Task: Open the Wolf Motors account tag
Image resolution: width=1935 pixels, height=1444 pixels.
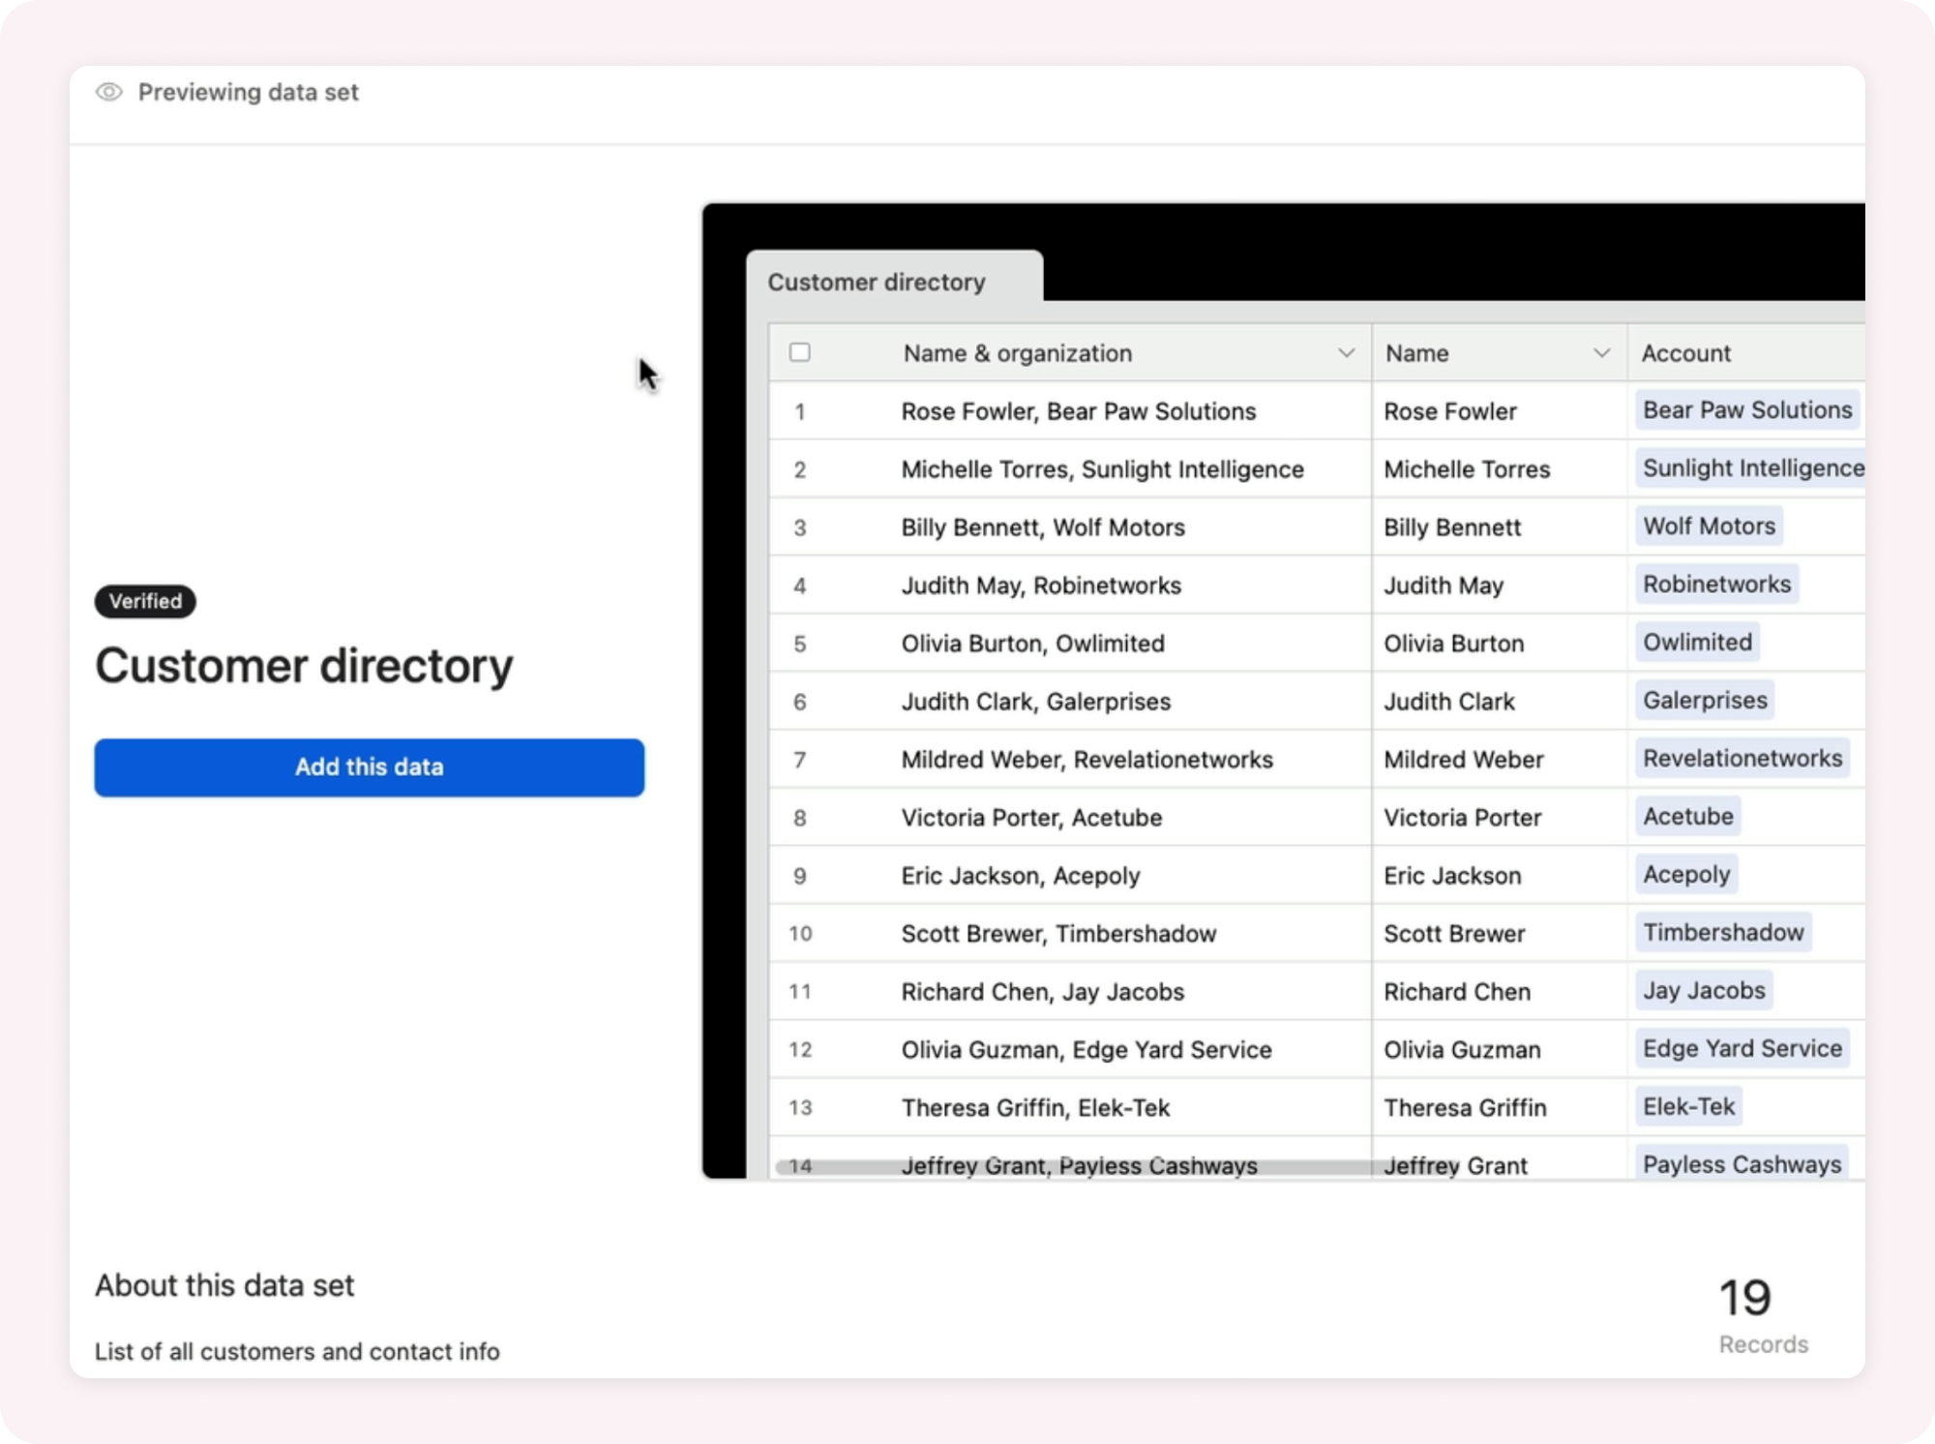Action: (x=1709, y=526)
